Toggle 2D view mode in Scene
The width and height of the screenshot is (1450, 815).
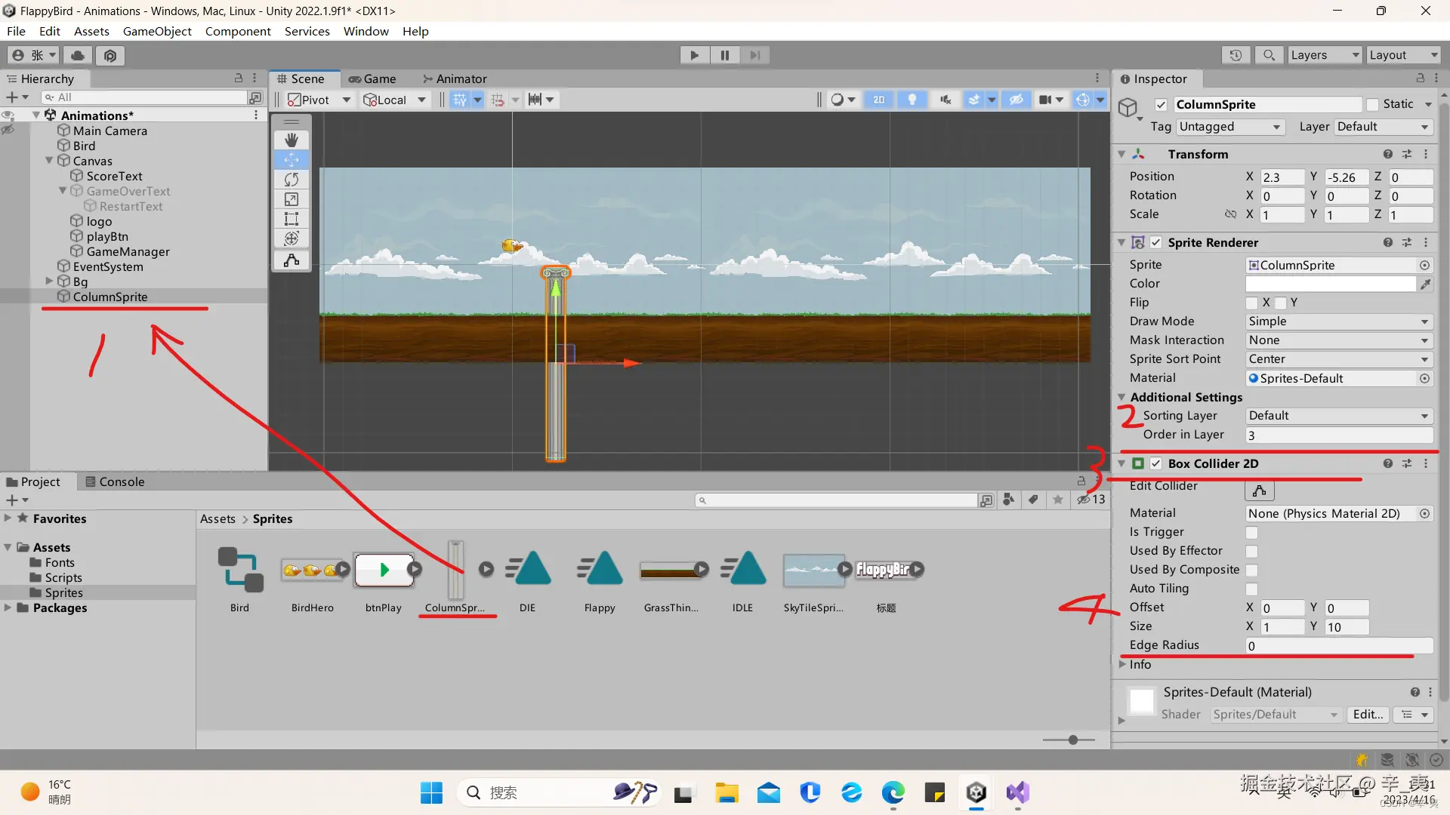pyautogui.click(x=879, y=100)
